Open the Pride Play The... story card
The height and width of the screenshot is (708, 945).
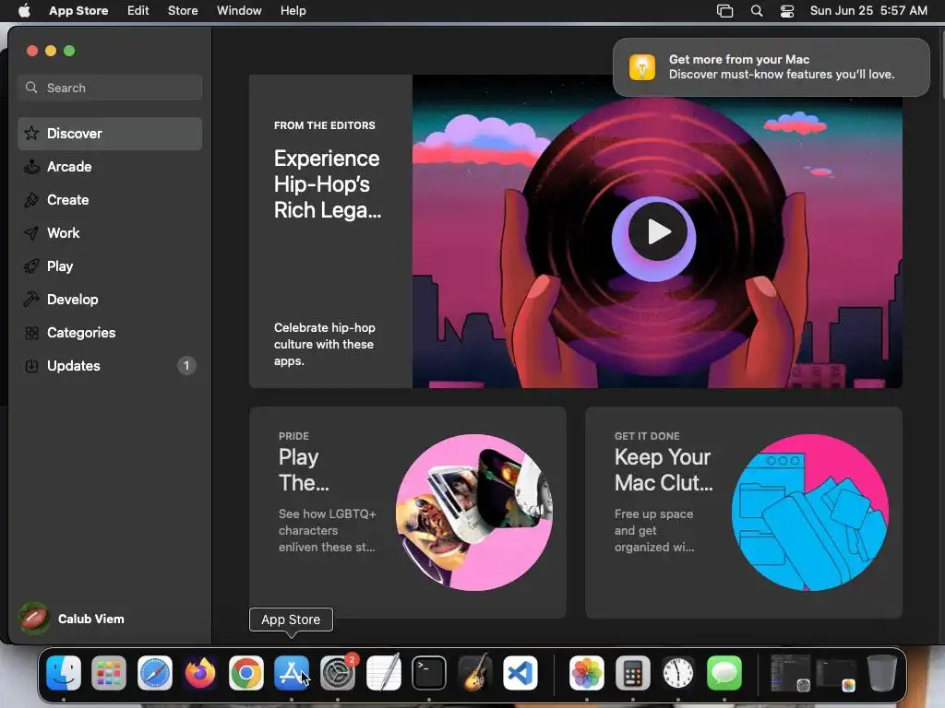[407, 513]
